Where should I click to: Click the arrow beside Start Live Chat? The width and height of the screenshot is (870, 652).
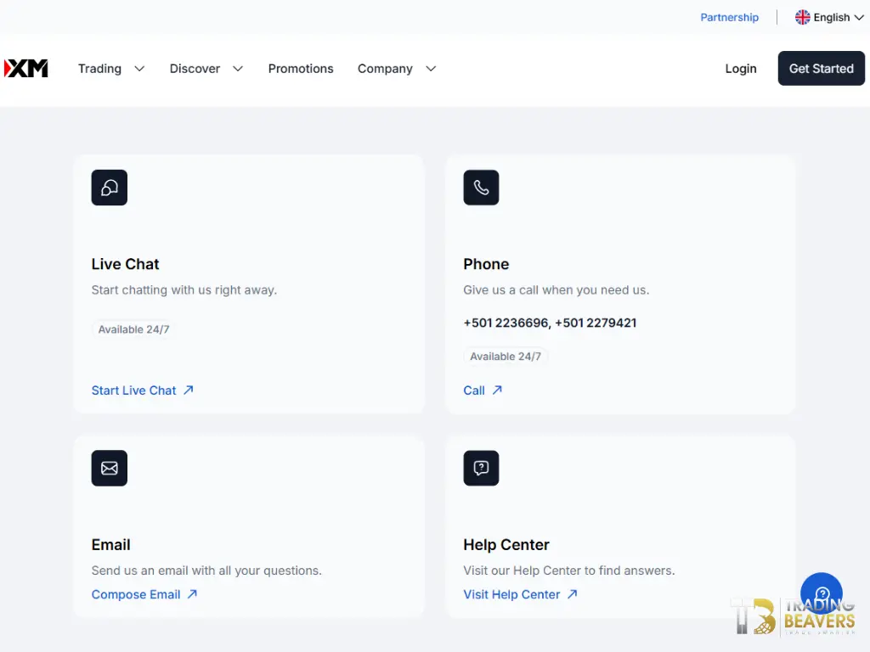pos(189,391)
